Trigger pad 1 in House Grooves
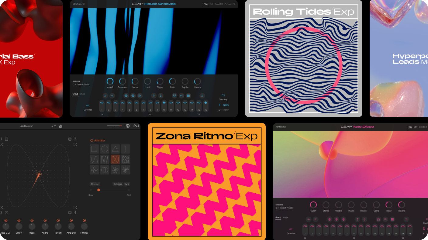This screenshot has width=428, height=240. point(102,106)
